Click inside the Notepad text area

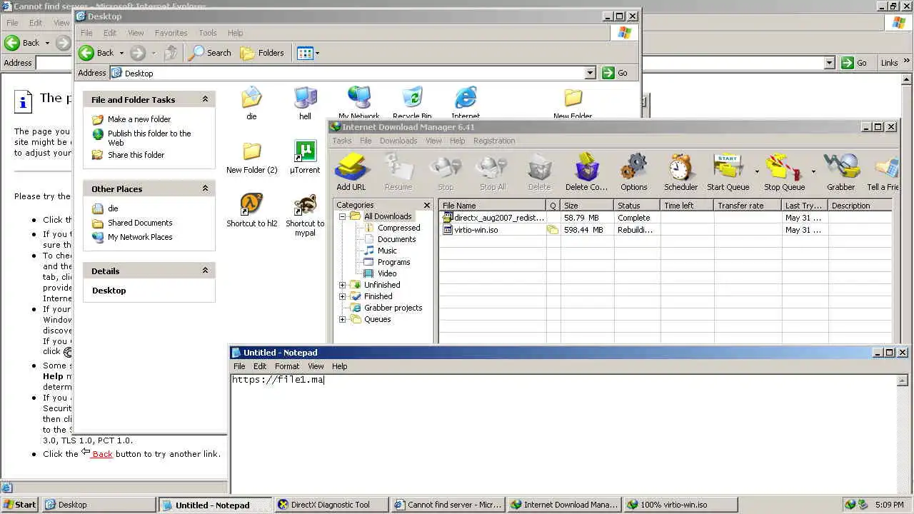pos(564,433)
